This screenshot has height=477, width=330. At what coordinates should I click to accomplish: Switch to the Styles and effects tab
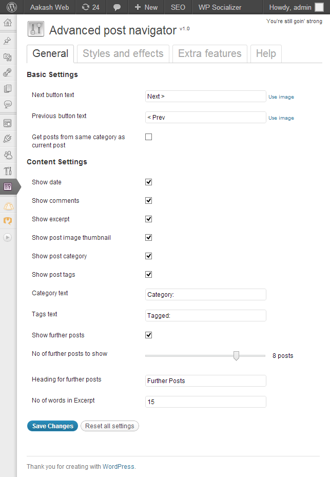click(x=123, y=53)
